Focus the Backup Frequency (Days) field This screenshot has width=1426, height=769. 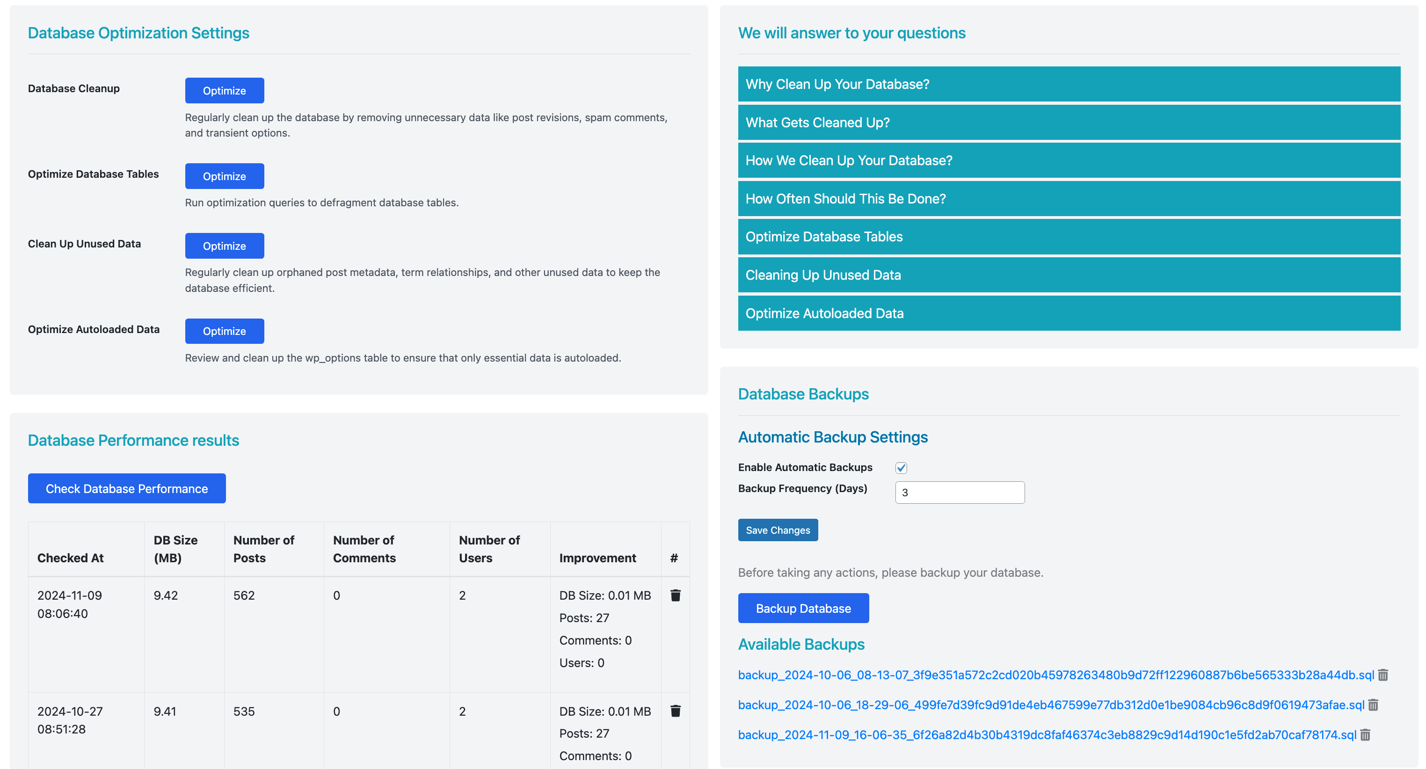[960, 492]
